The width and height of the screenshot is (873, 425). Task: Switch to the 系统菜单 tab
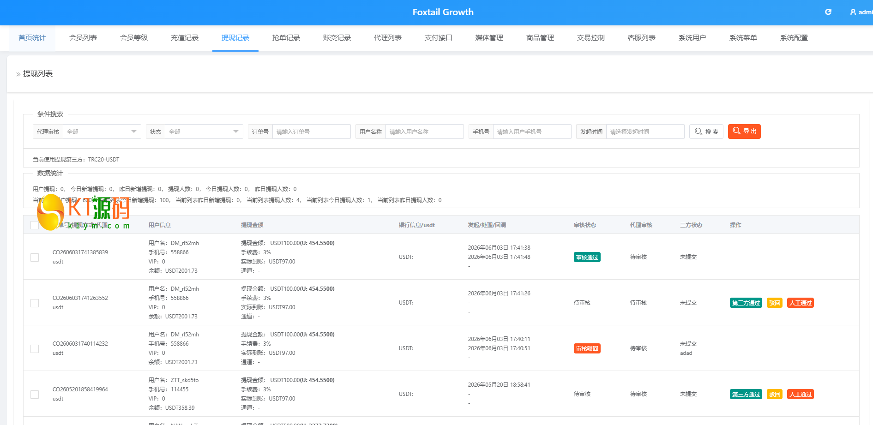click(x=743, y=38)
